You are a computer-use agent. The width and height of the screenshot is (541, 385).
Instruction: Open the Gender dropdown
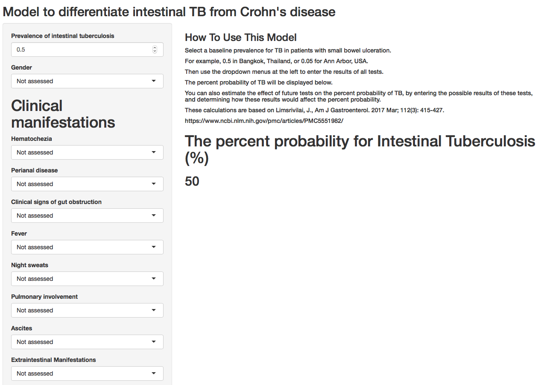coord(87,81)
